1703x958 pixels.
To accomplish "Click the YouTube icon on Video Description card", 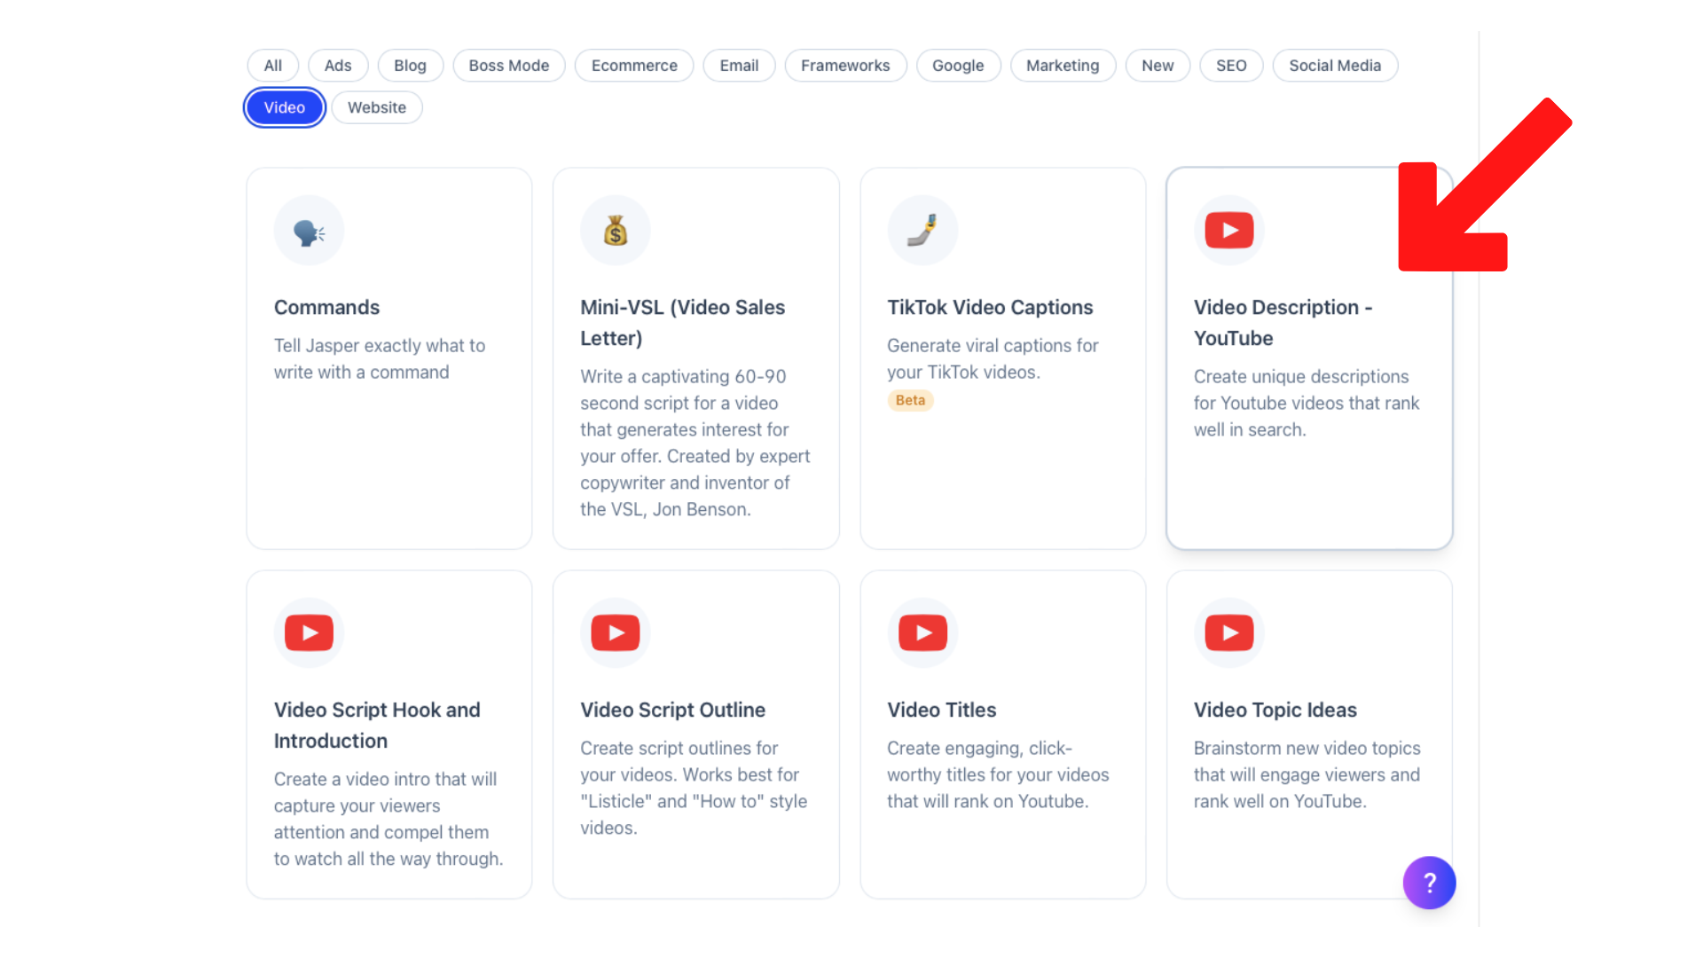I will tap(1228, 230).
